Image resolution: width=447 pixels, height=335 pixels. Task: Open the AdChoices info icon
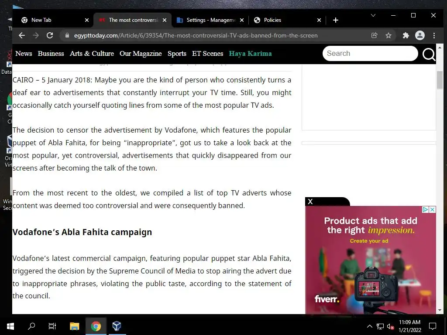(x=425, y=210)
